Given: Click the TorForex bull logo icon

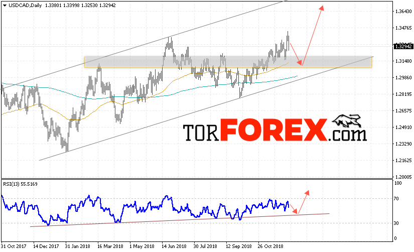Looking at the screenshot, I should tap(347, 120).
